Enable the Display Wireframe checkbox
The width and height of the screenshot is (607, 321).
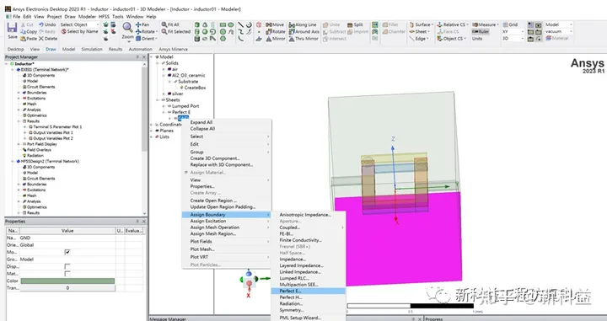point(67,266)
